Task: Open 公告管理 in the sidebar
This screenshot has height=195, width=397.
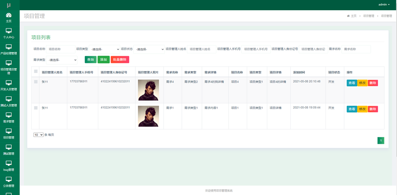Action: (8, 182)
